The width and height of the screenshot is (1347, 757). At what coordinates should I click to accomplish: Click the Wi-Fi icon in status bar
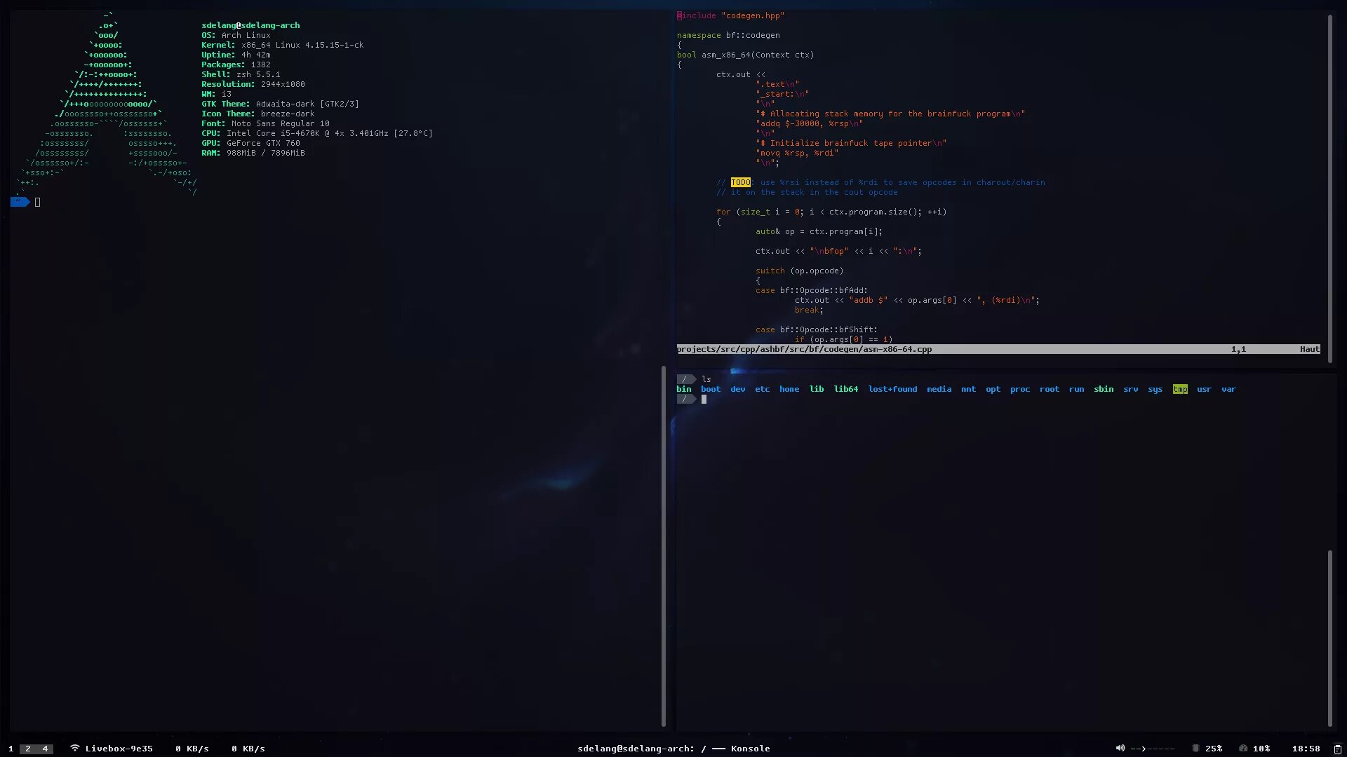pyautogui.click(x=74, y=748)
